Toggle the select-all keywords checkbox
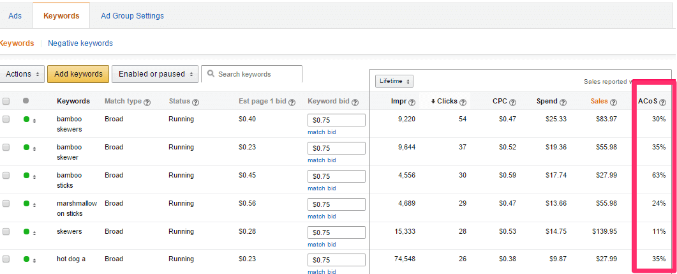Screen dimensions: 677x274 coord(6,102)
